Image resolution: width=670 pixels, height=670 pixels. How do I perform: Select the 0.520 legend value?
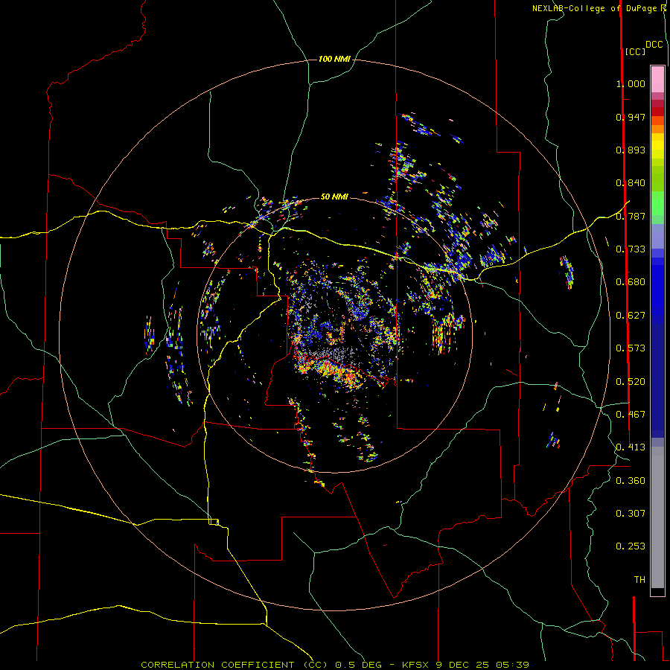631,382
